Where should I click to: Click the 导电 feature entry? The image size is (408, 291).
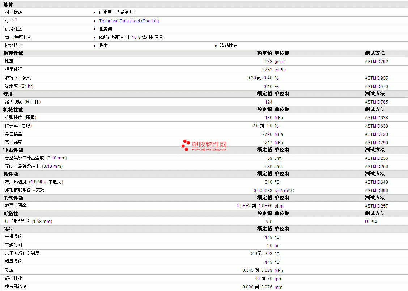click(x=103, y=46)
